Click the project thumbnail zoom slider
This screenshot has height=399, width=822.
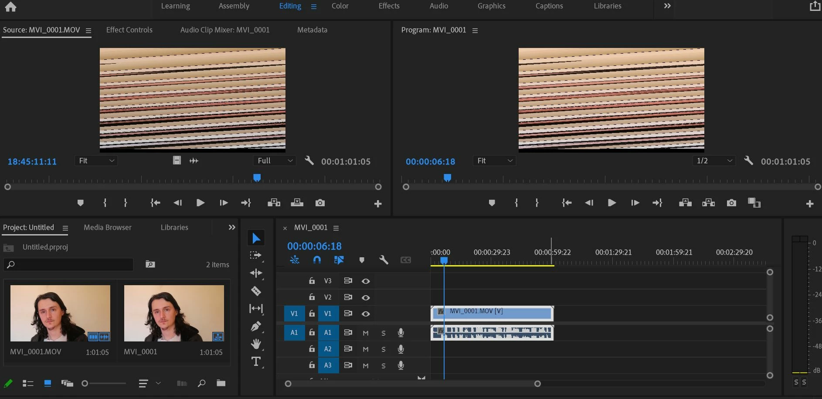pyautogui.click(x=85, y=383)
